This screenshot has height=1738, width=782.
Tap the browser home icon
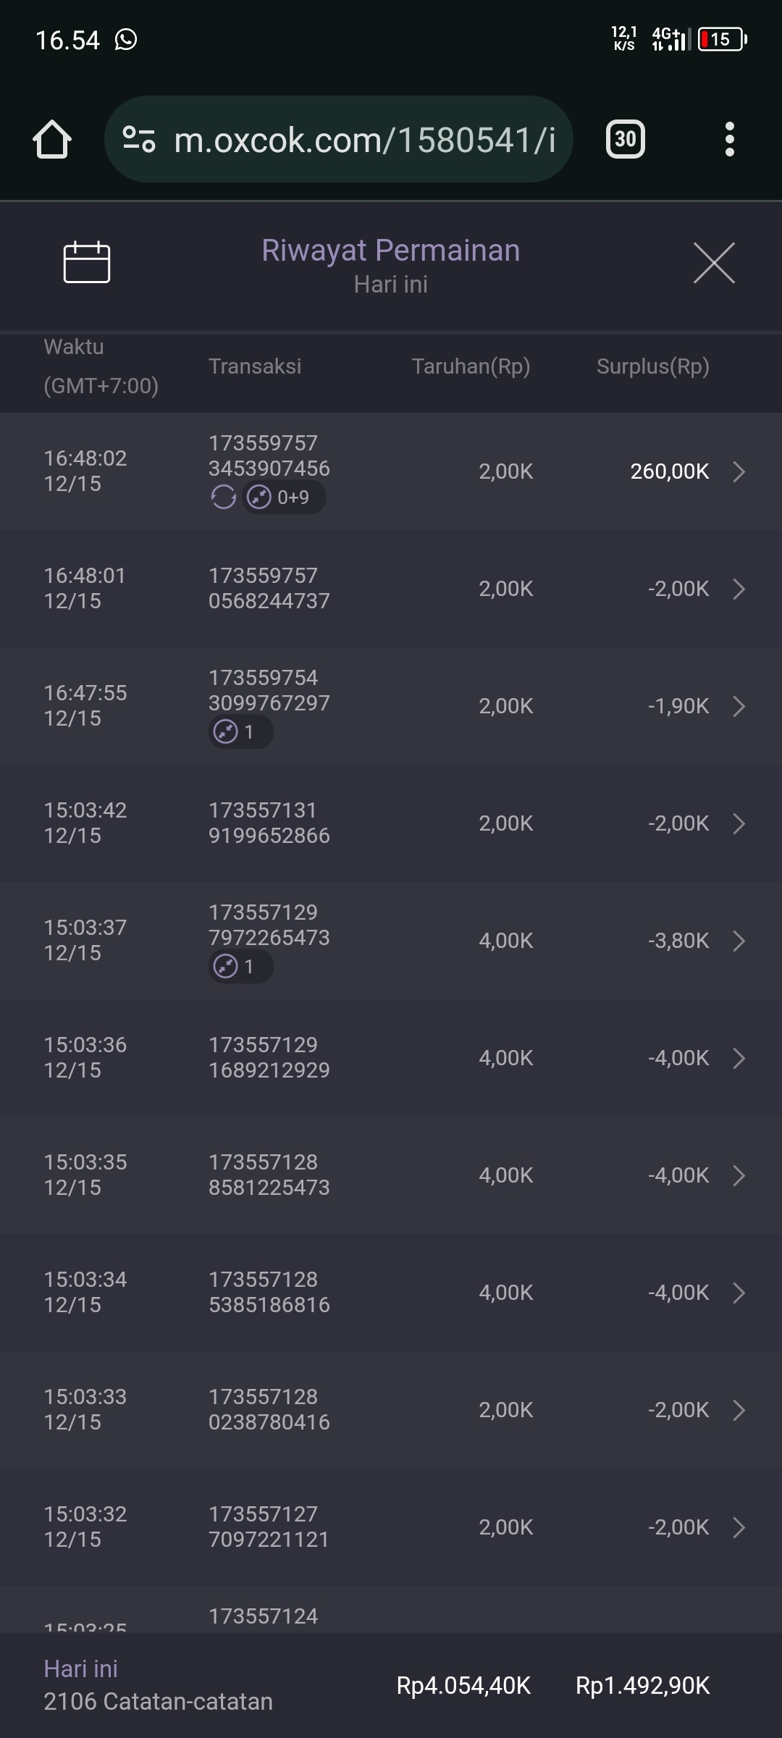(x=52, y=139)
